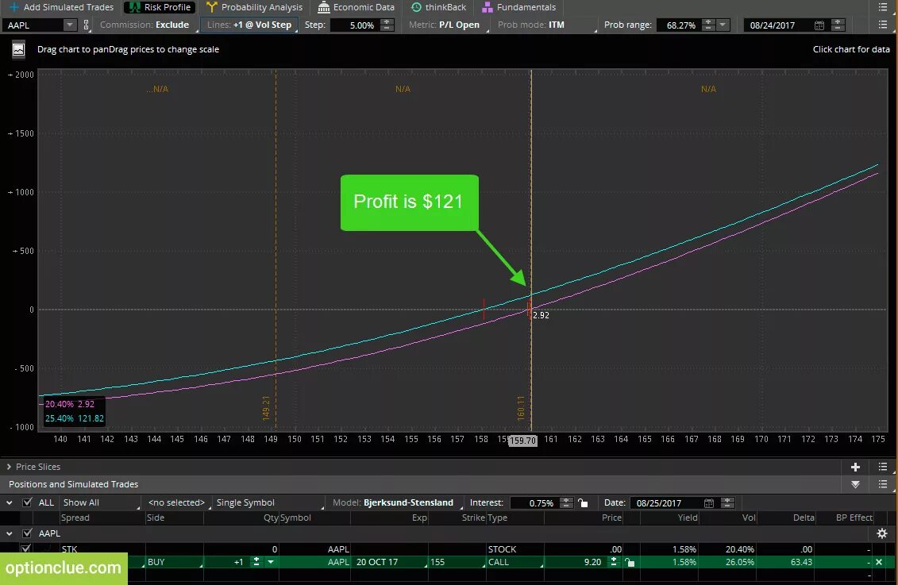Sort by the BP Effect column header
The width and height of the screenshot is (898, 585).
[x=854, y=518]
